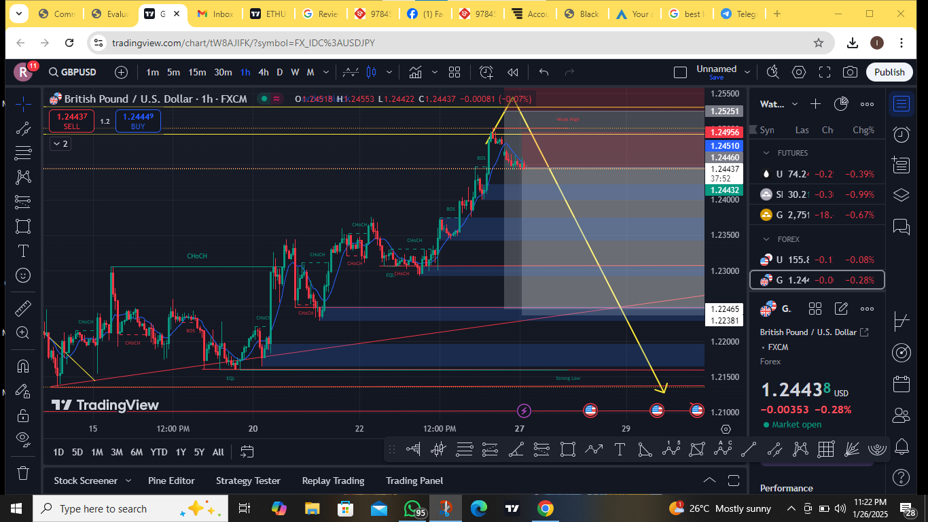Open the time interval dropdown chevron
Screen dimensions: 928x522
coord(327,72)
